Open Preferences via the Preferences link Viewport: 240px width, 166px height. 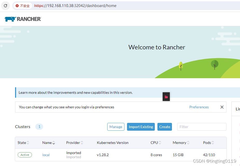click(x=199, y=107)
